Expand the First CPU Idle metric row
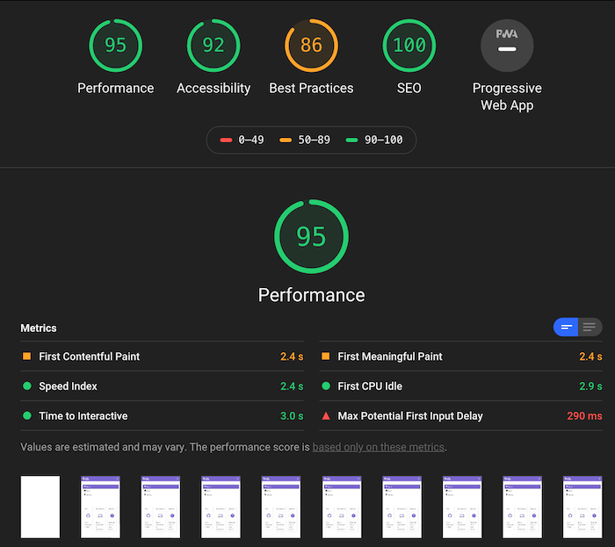The height and width of the screenshot is (547, 615). point(461,386)
